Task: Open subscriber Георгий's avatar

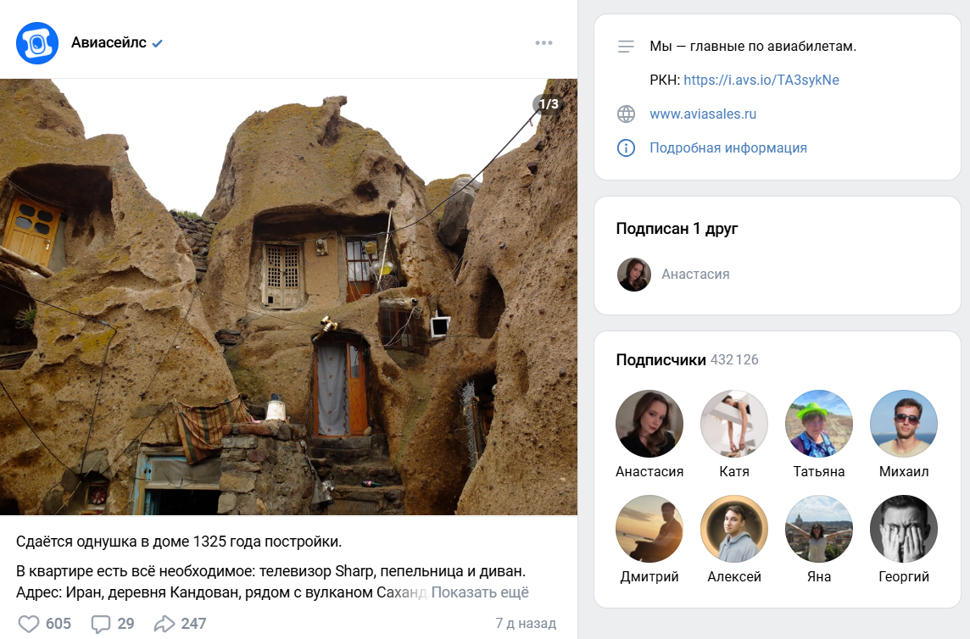Action: point(904,529)
